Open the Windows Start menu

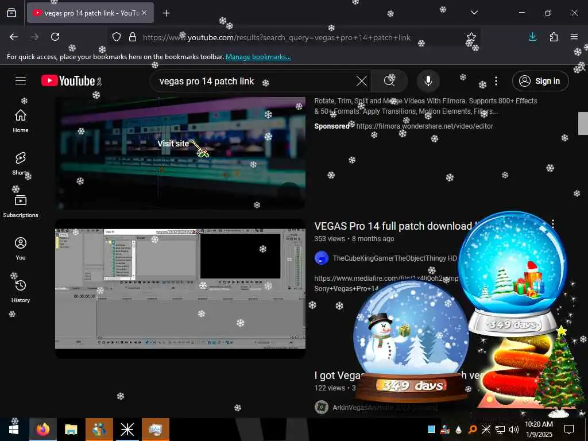pos(14,430)
